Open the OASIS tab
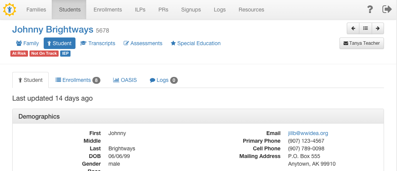Image resolution: width=397 pixels, height=171 pixels. pyautogui.click(x=125, y=80)
